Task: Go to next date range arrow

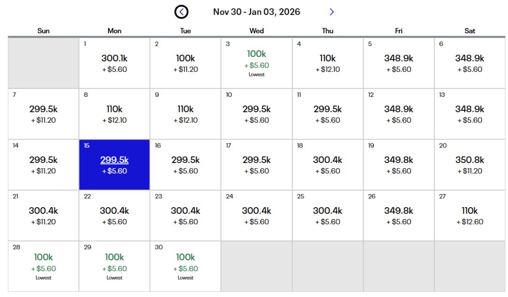Action: coord(332,12)
